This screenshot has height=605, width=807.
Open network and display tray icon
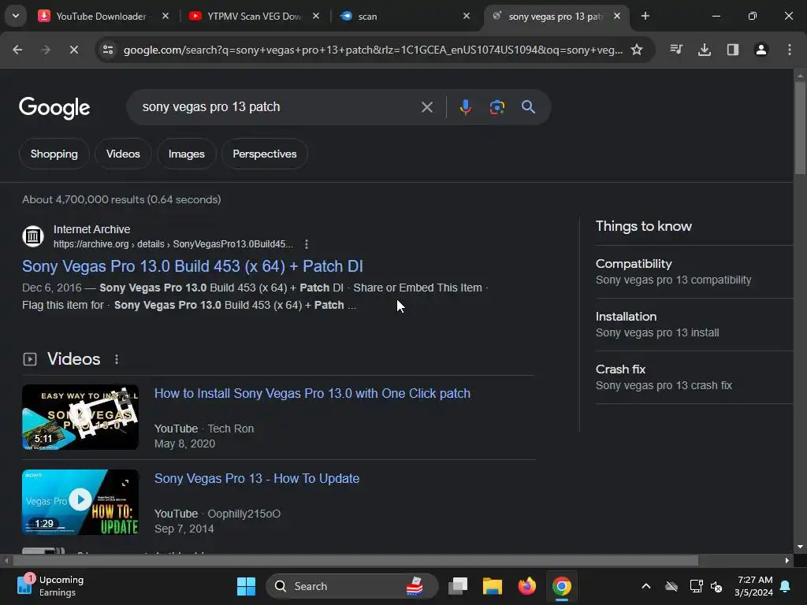tap(697, 586)
